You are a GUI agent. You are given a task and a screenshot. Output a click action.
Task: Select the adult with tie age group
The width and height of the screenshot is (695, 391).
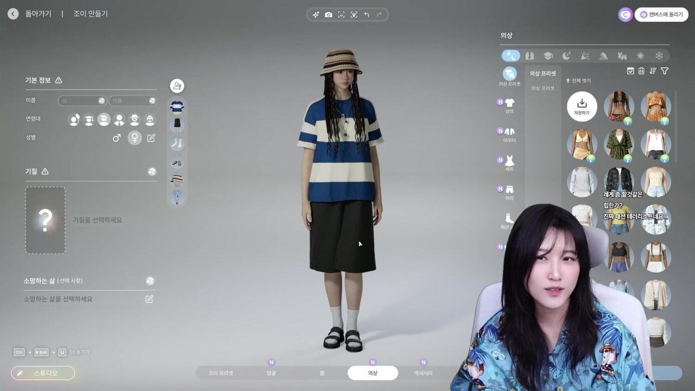pyautogui.click(x=119, y=119)
